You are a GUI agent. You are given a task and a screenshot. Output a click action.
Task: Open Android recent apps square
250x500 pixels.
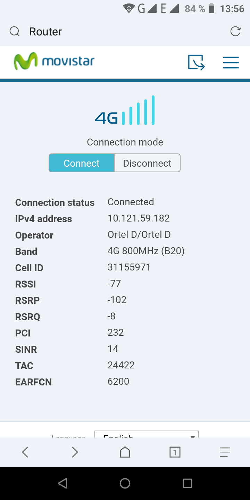click(x=187, y=483)
